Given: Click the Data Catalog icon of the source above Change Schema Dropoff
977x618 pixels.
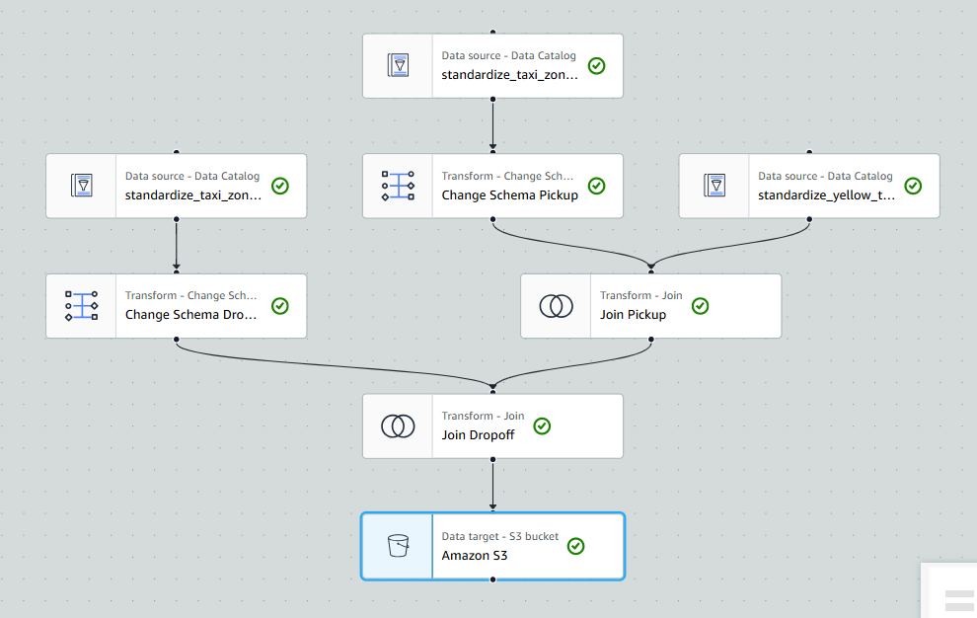Looking at the screenshot, I should (x=81, y=186).
